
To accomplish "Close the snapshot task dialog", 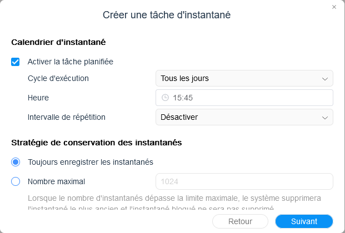I will (334, 7).
